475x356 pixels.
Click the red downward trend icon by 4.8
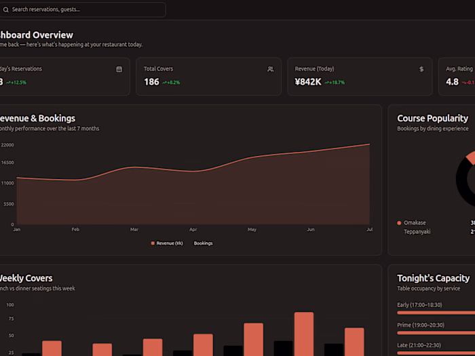coord(464,82)
